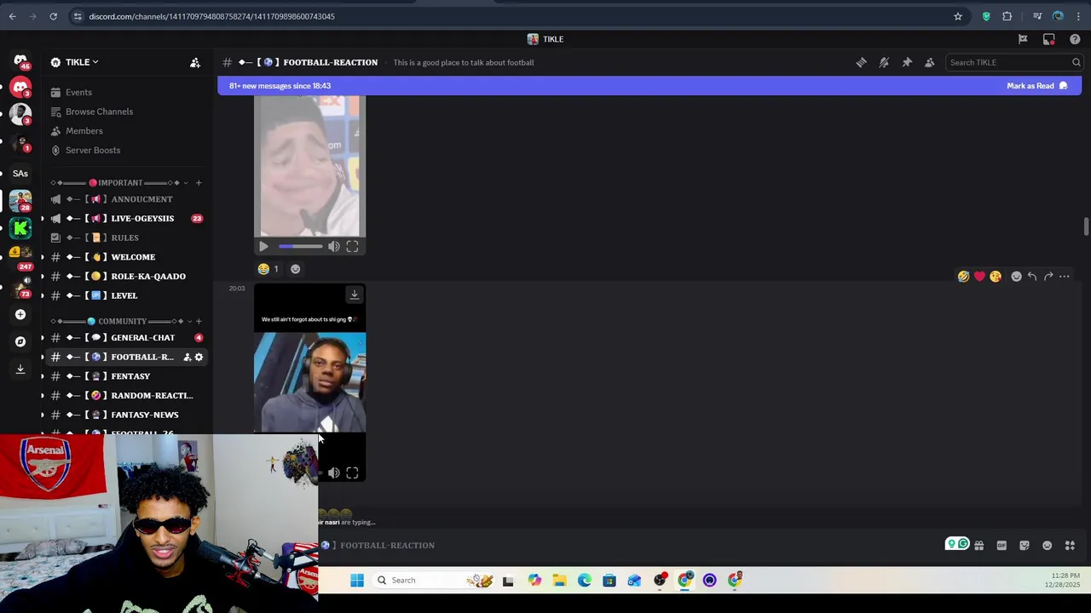Mute the second video's volume icon

pyautogui.click(x=333, y=473)
